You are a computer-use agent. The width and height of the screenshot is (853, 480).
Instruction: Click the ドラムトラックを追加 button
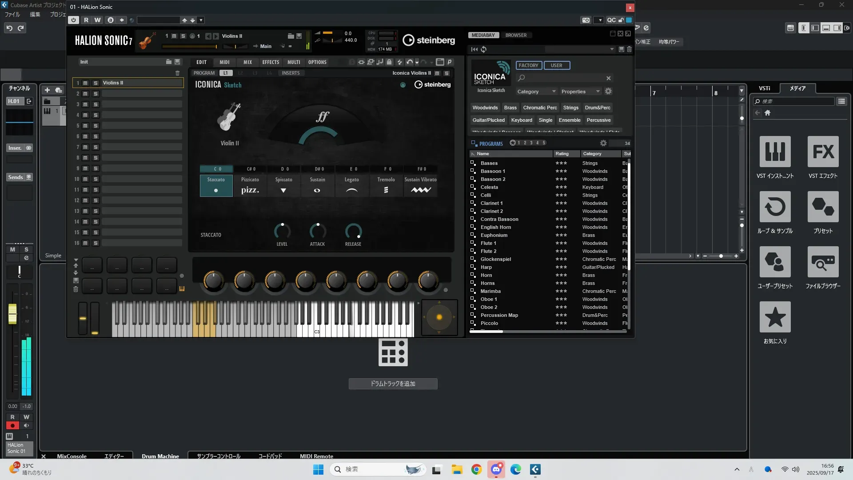pos(393,384)
